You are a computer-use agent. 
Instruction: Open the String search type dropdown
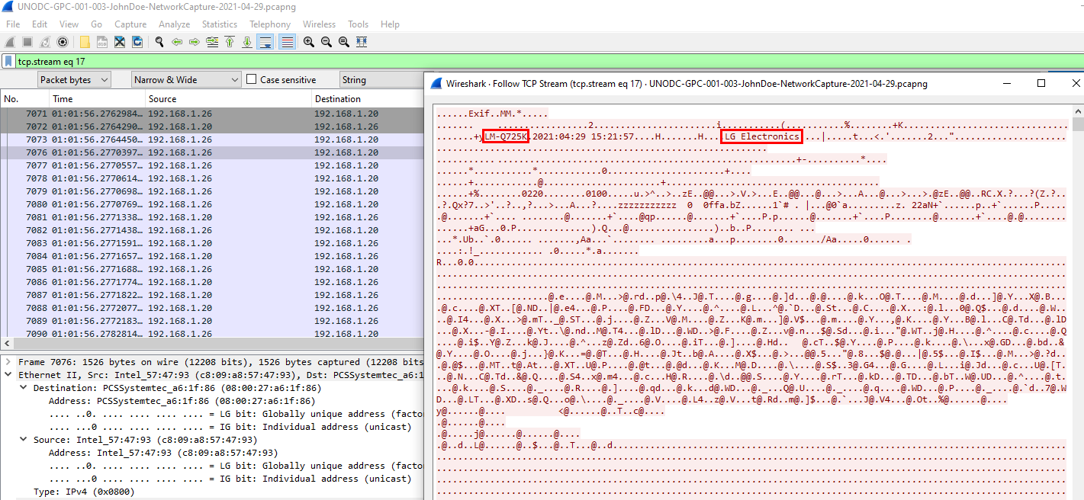click(379, 79)
